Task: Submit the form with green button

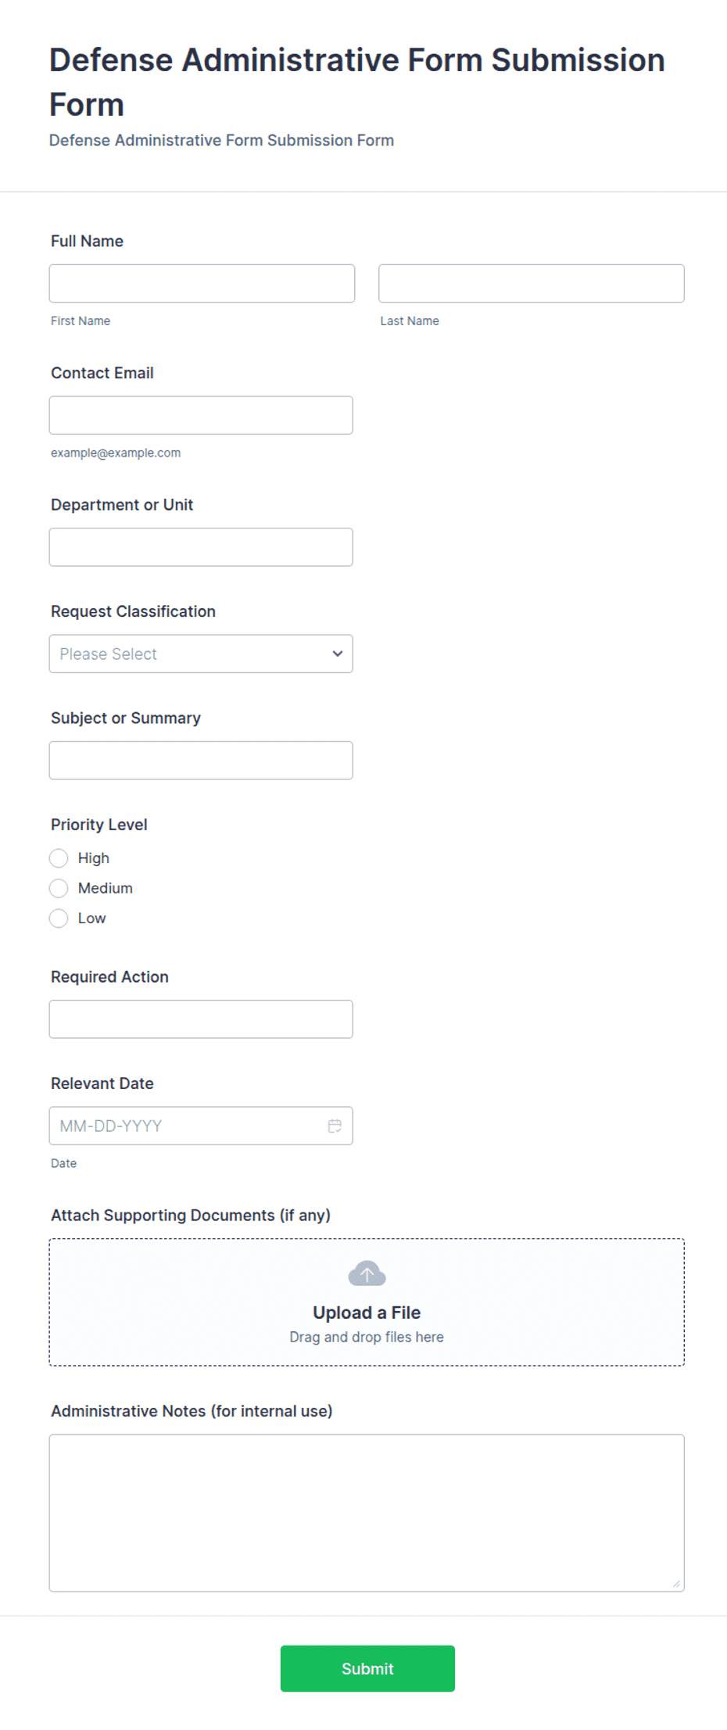Action: pos(367,1668)
